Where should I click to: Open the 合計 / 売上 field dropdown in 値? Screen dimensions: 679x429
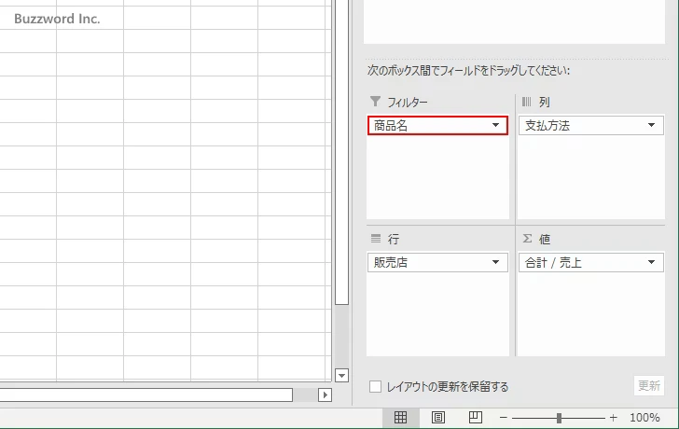pos(651,262)
